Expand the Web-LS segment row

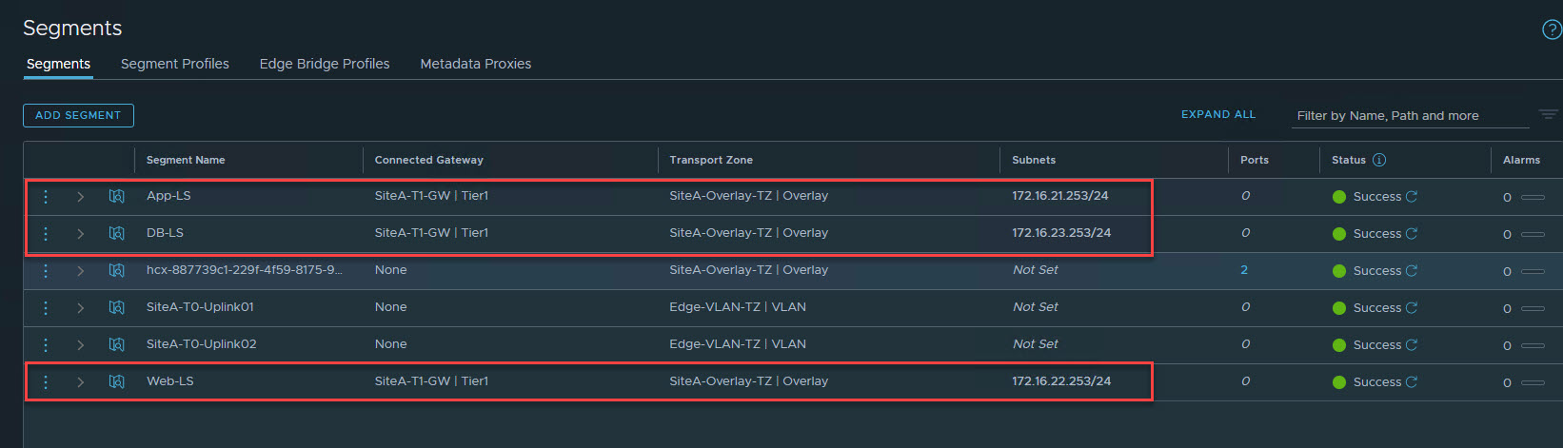[81, 381]
